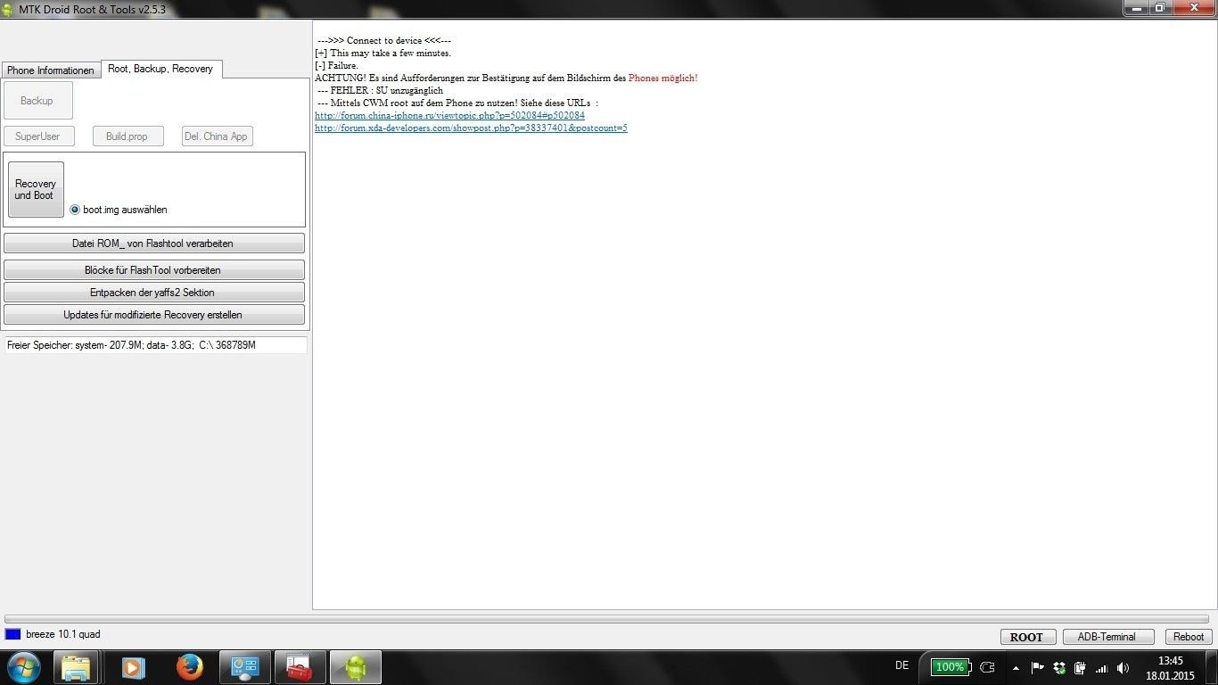
Task: Open the network signal tray icon
Action: (1101, 667)
